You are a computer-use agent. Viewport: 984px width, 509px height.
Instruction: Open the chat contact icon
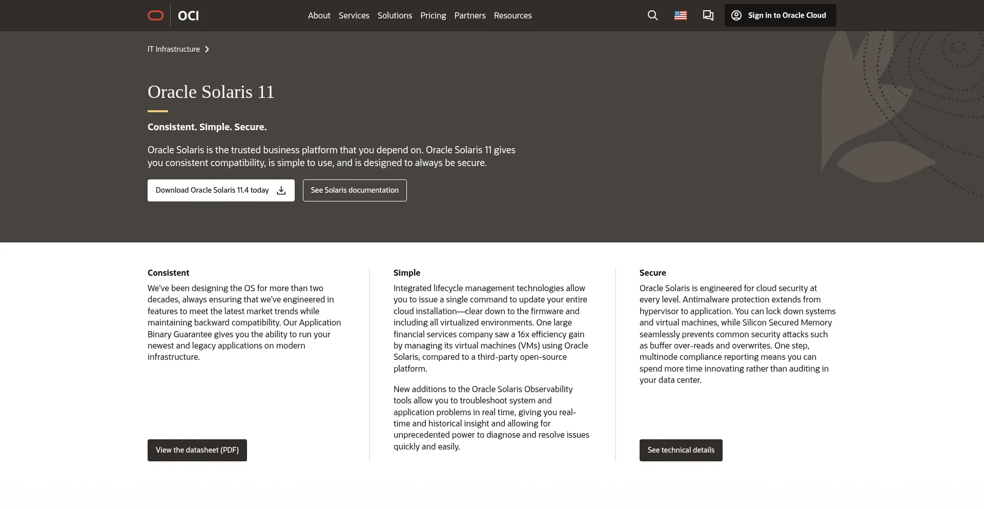708,15
